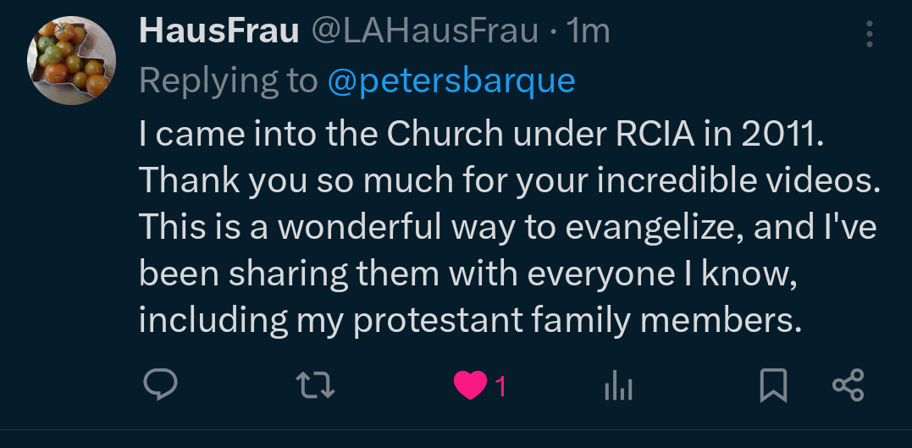Open the three-dot more options menu

click(x=869, y=33)
